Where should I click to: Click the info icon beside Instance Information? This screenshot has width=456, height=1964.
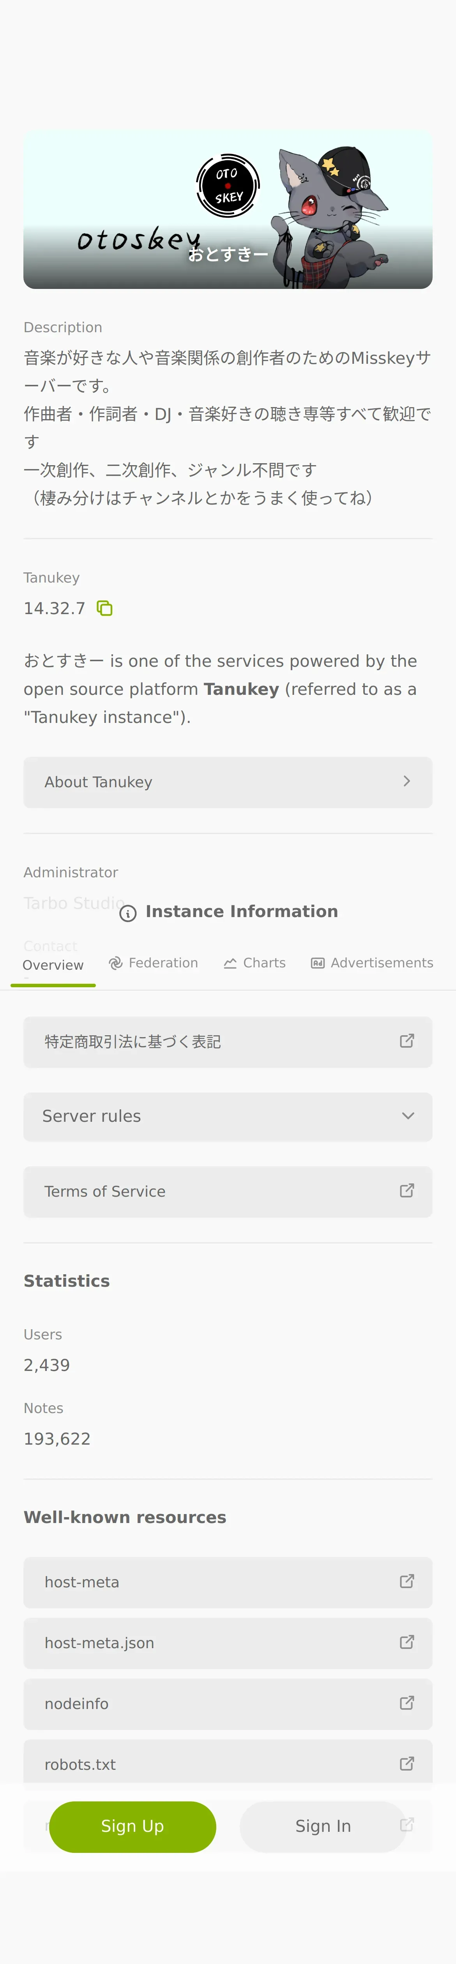[x=128, y=913]
